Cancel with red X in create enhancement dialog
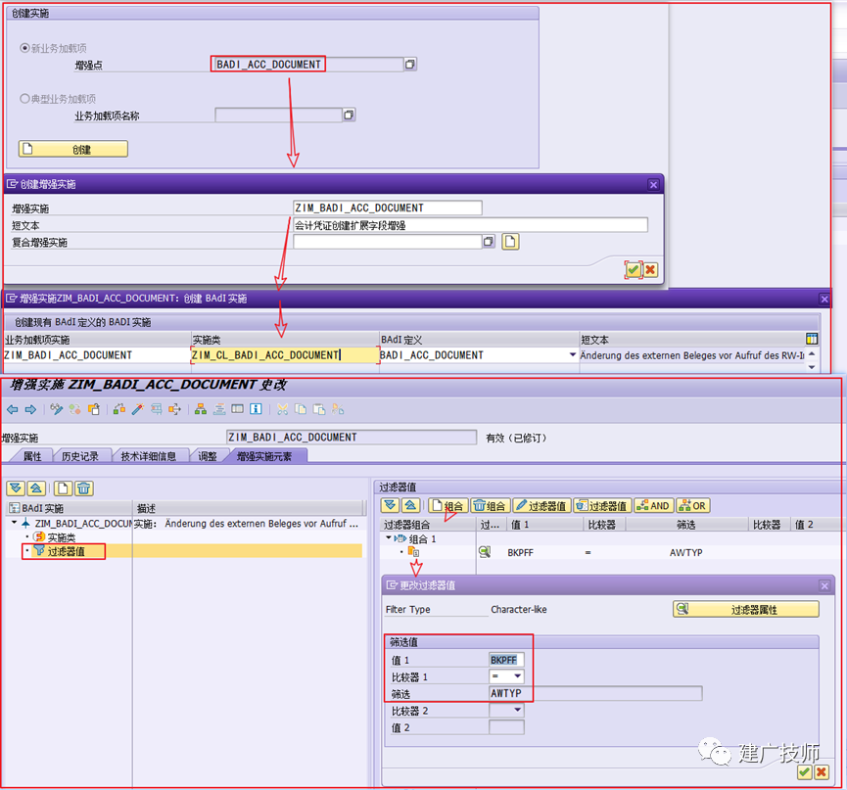The image size is (847, 790). tap(650, 269)
